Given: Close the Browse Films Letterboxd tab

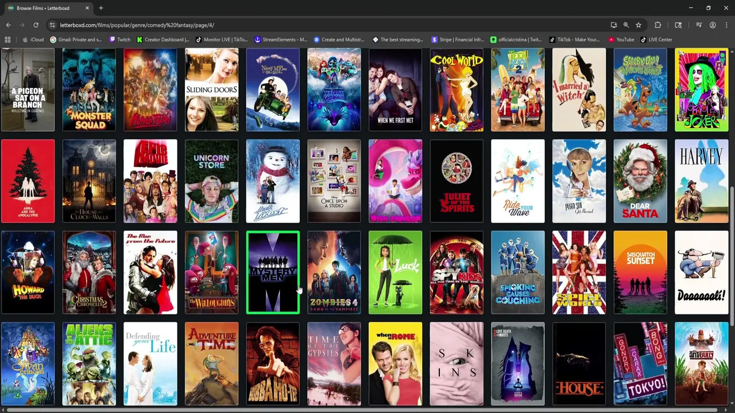Looking at the screenshot, I should click(x=87, y=8).
